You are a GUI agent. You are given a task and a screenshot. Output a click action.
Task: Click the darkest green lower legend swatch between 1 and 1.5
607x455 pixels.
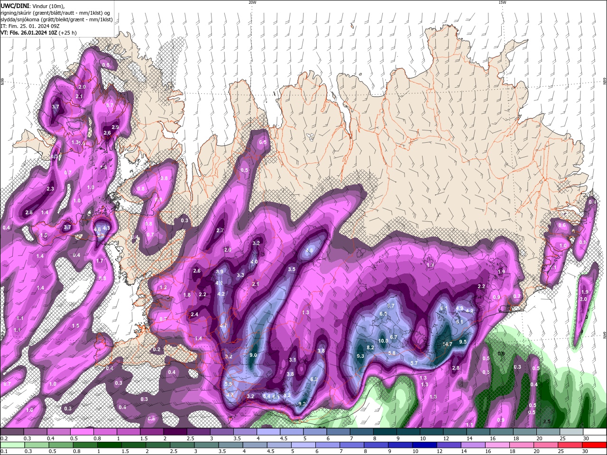[109, 445]
